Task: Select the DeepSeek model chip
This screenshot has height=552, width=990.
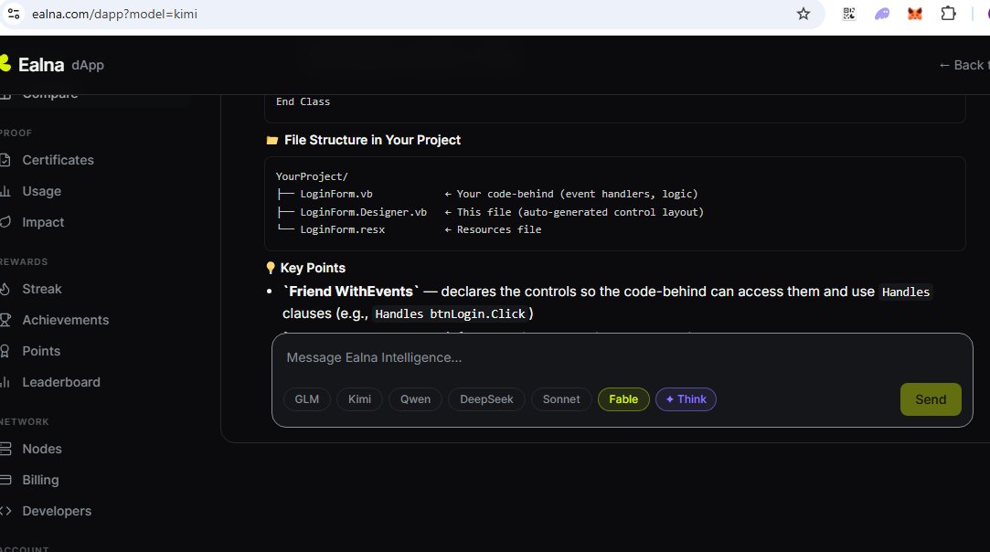Action: pyautogui.click(x=486, y=399)
